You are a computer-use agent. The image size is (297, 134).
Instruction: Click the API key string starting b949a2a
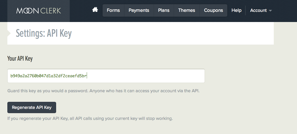pyautogui.click(x=48, y=76)
